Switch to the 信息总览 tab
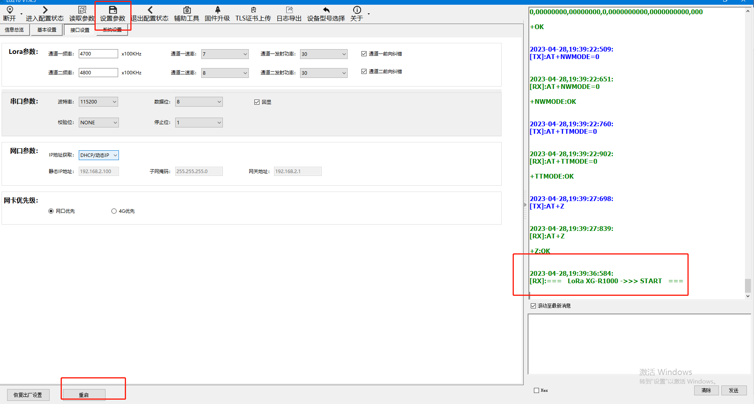The height and width of the screenshot is (404, 754). pos(14,30)
